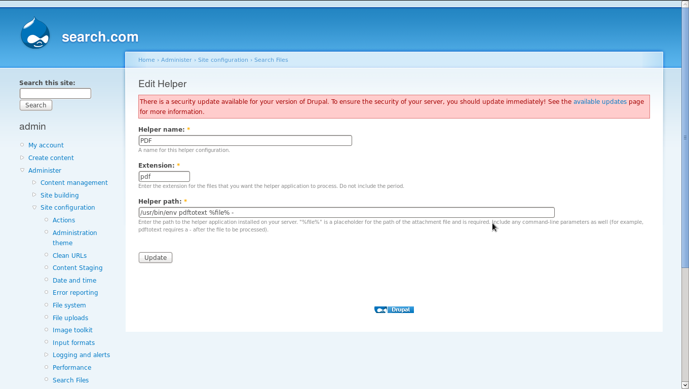
Task: Collapse the Administer menu triangle
Action: 22,170
